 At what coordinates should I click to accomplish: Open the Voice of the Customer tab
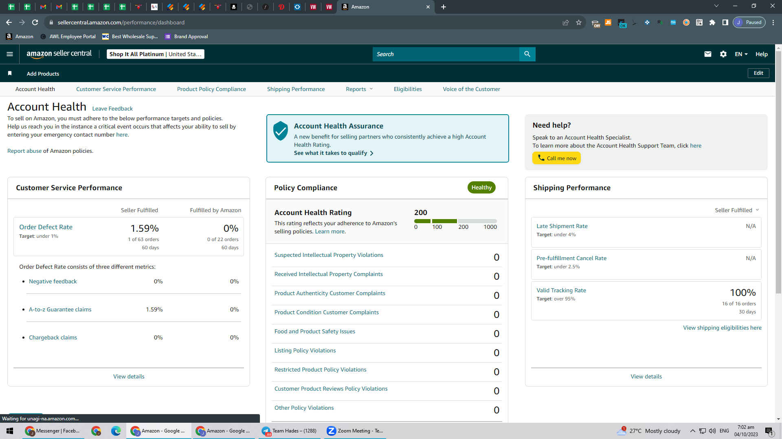472,89
